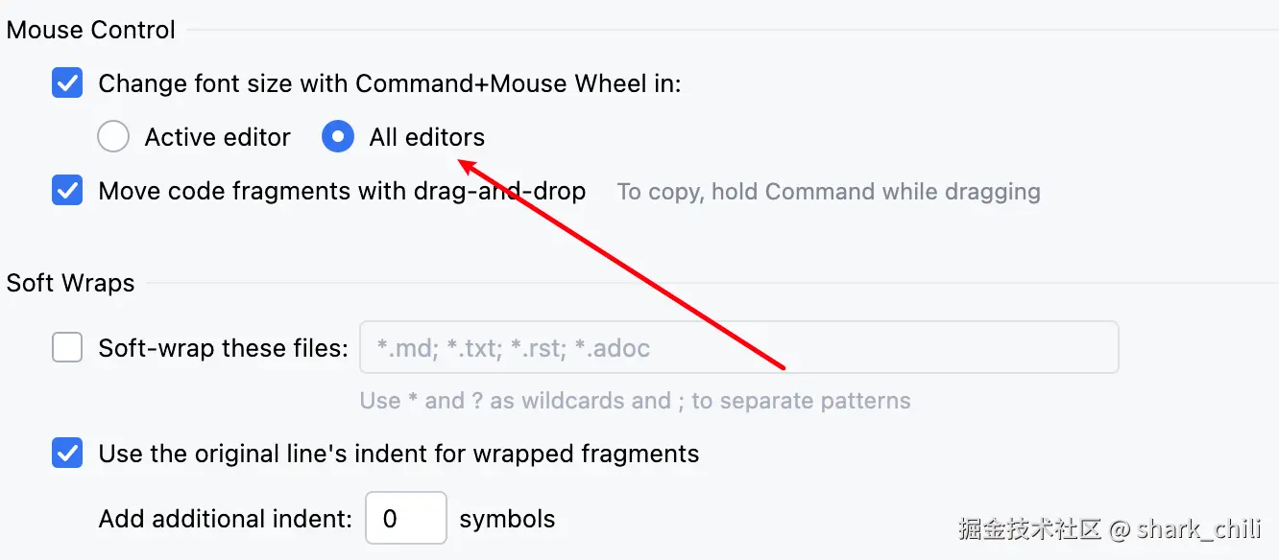Disable the Move code fragments drag-and-drop checkbox
The height and width of the screenshot is (560, 1279).
tap(67, 191)
